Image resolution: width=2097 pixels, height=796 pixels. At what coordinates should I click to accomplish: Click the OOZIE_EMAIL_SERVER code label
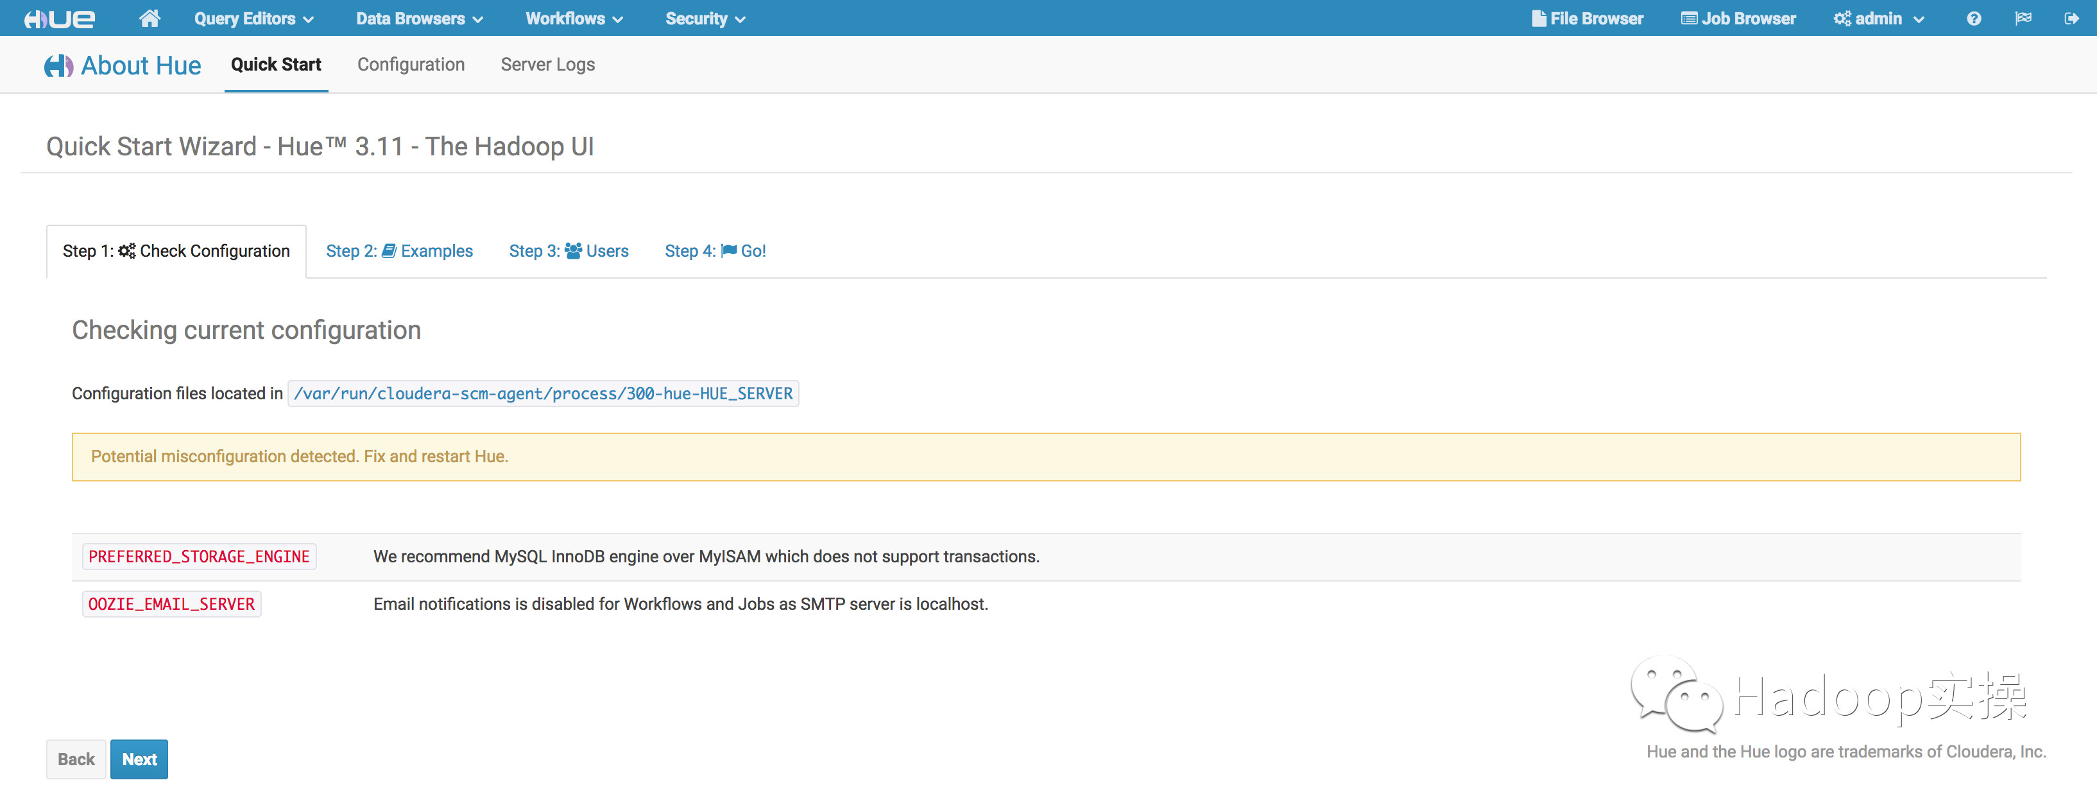click(172, 603)
